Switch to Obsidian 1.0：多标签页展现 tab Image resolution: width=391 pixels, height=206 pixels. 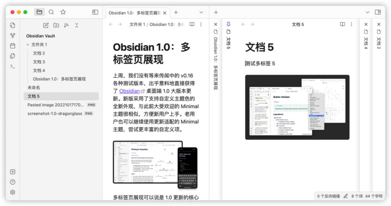(x=135, y=13)
